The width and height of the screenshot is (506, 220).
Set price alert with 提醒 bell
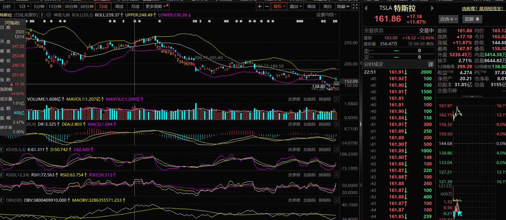[x=472, y=19]
